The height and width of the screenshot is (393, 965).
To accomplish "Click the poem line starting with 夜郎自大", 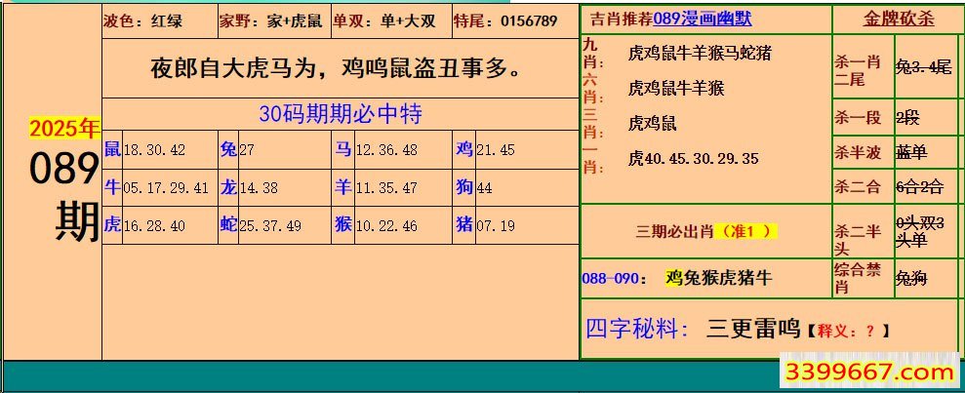I will (335, 69).
